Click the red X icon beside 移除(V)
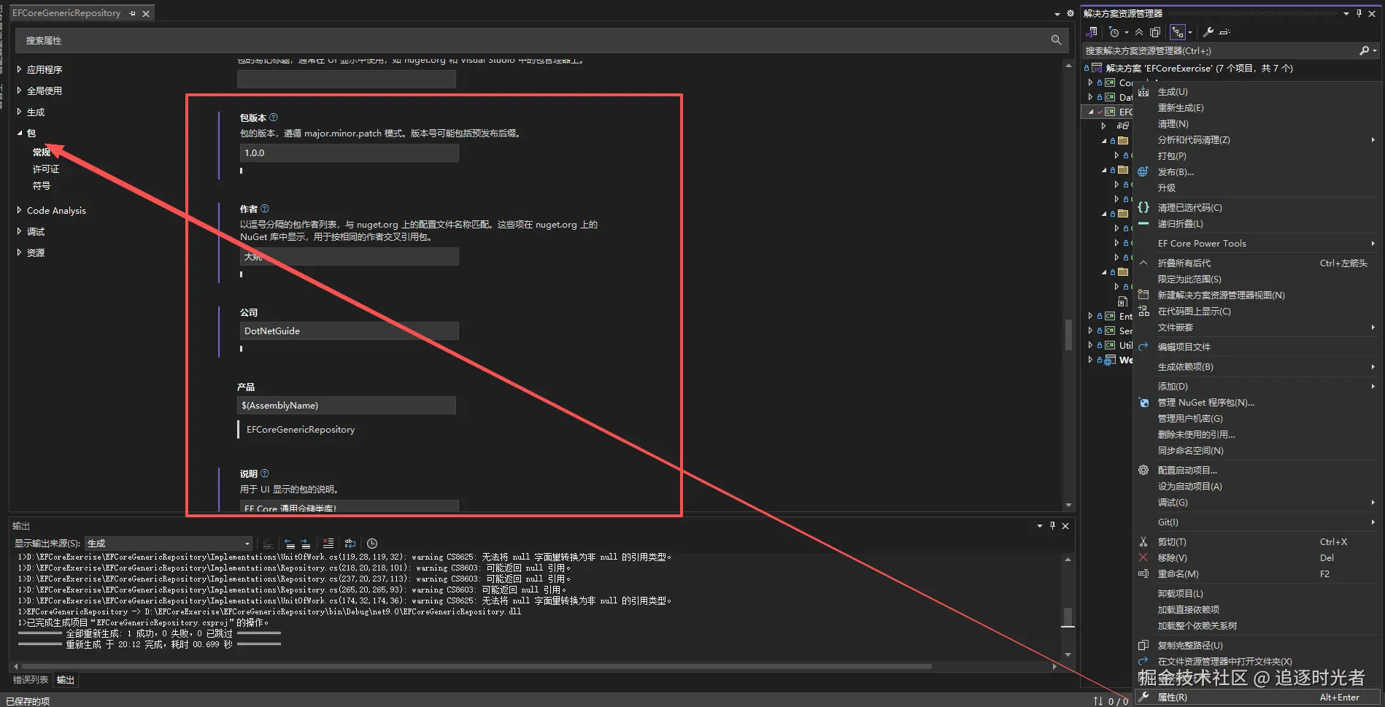The width and height of the screenshot is (1385, 707). (1143, 558)
